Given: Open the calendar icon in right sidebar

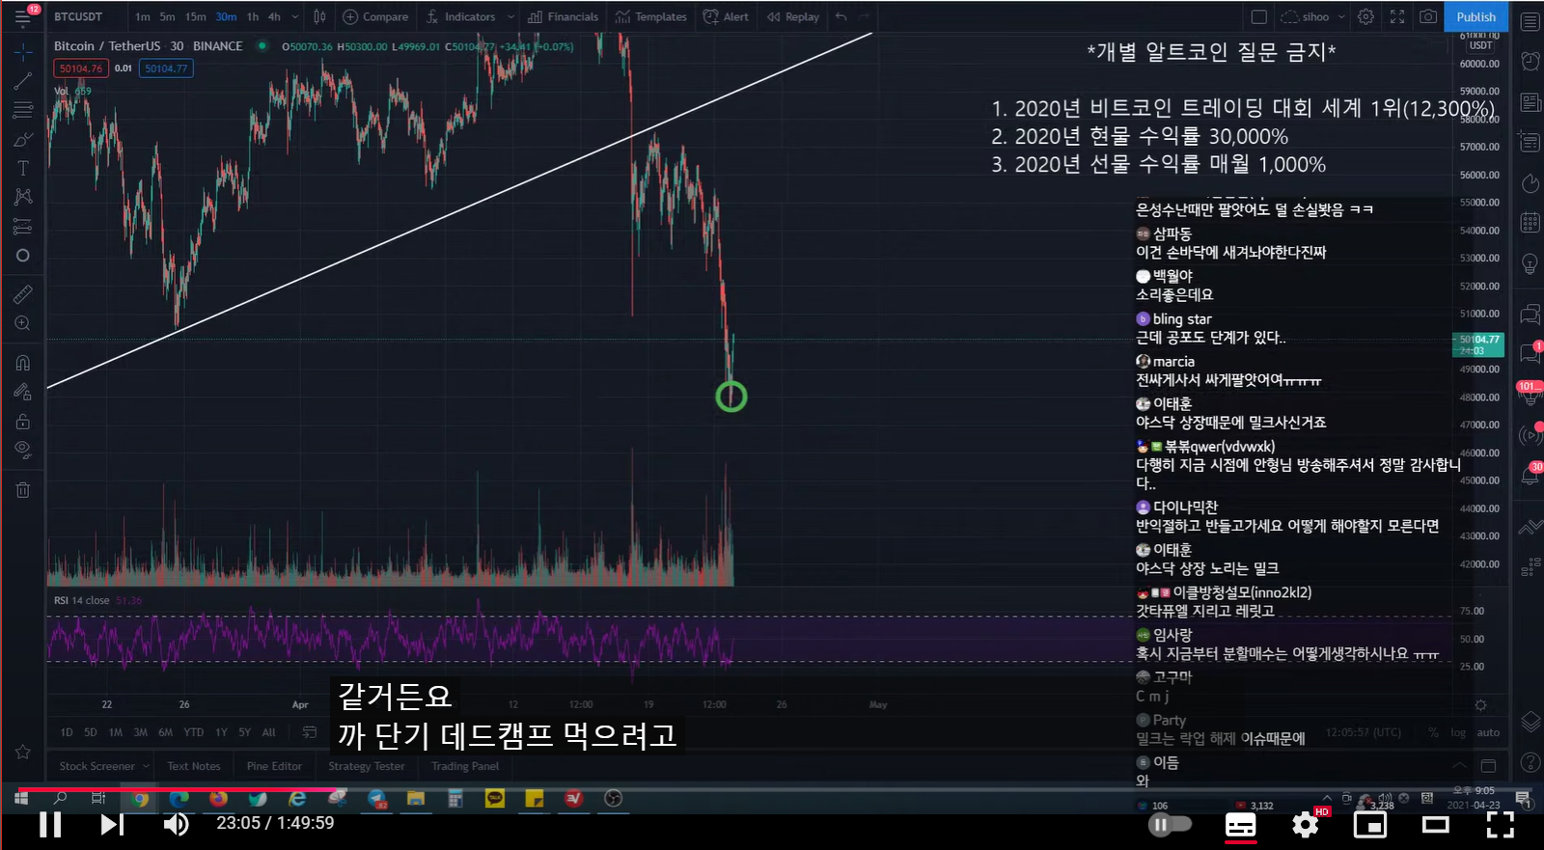Looking at the screenshot, I should point(1530,223).
